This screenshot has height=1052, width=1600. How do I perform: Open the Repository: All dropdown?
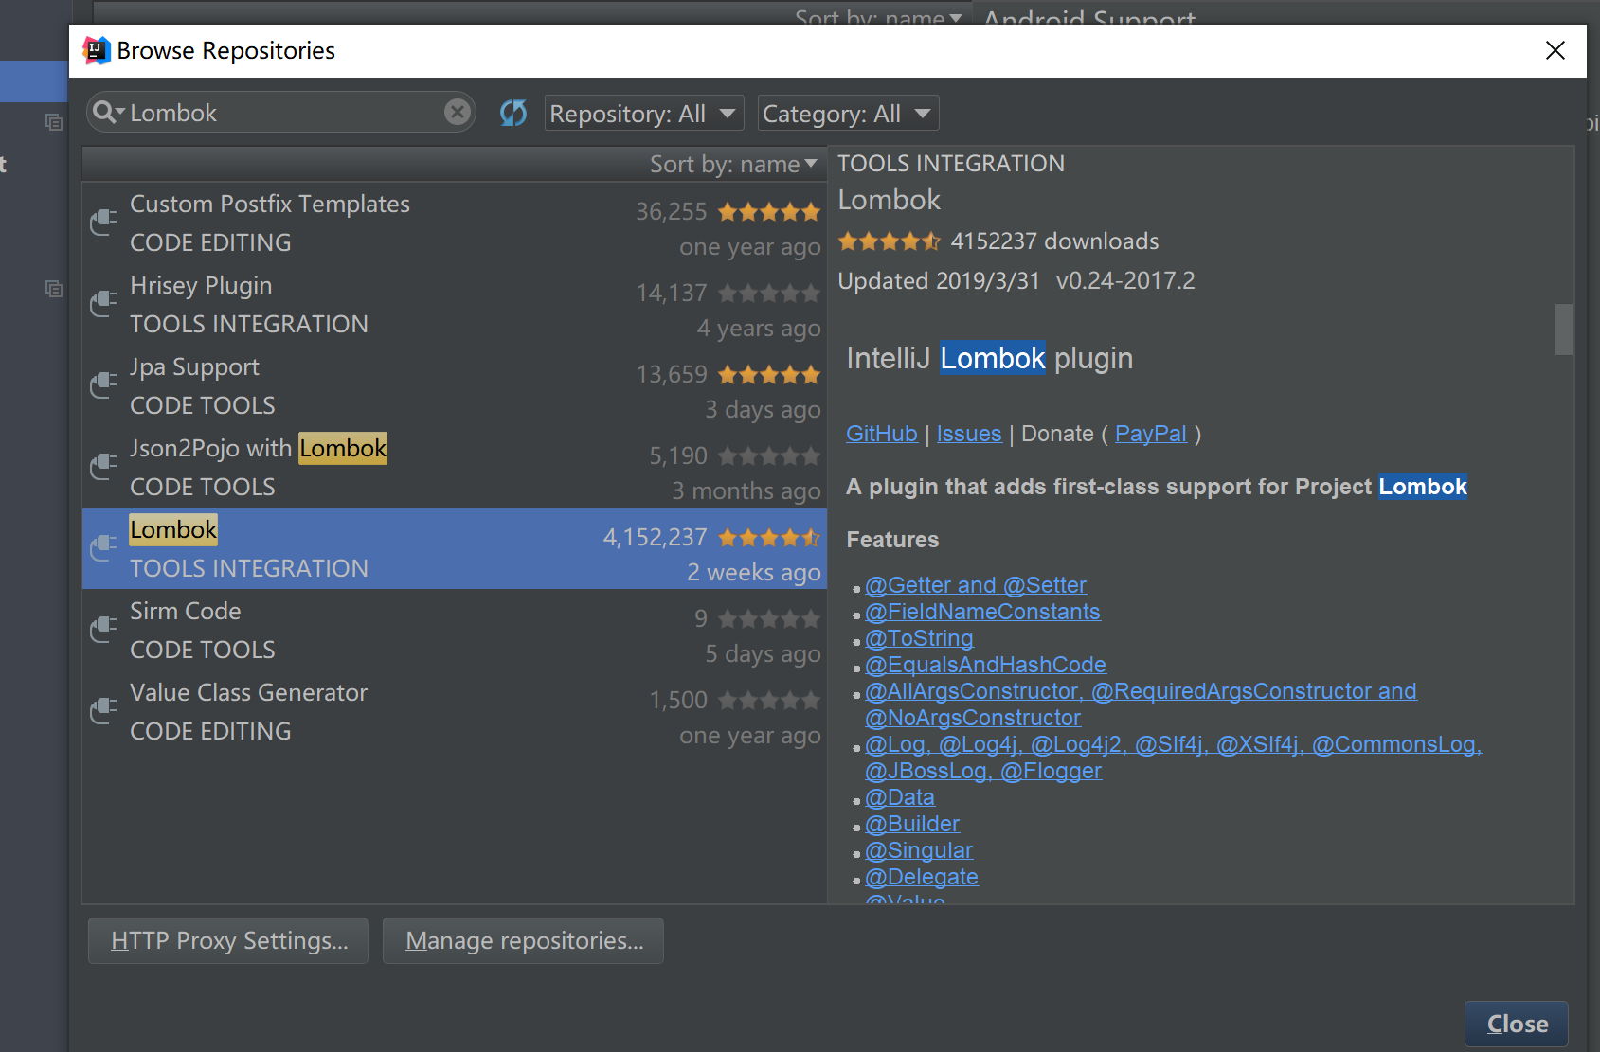pos(644,114)
